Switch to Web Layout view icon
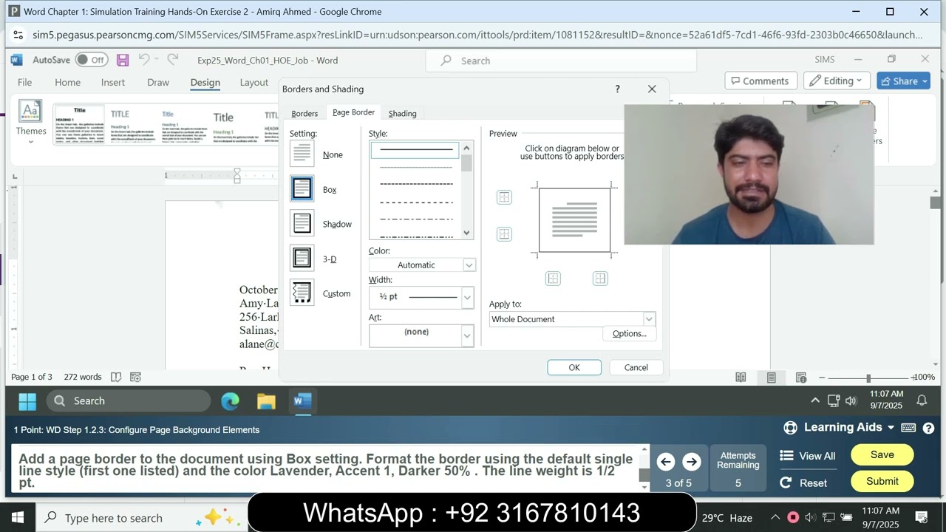 (x=801, y=377)
